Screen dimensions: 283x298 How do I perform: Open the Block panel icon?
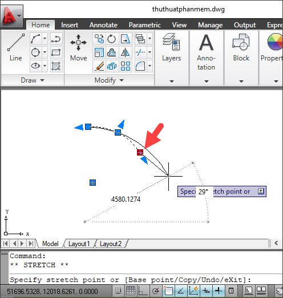[x=241, y=42]
